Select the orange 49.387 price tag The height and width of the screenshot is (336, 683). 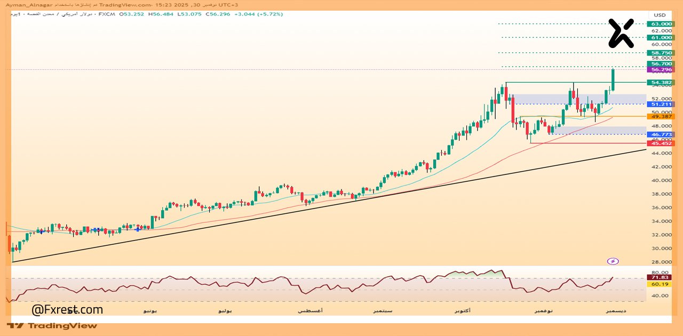click(x=662, y=116)
